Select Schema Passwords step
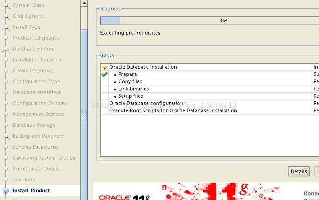319x200 pixels. (35, 147)
